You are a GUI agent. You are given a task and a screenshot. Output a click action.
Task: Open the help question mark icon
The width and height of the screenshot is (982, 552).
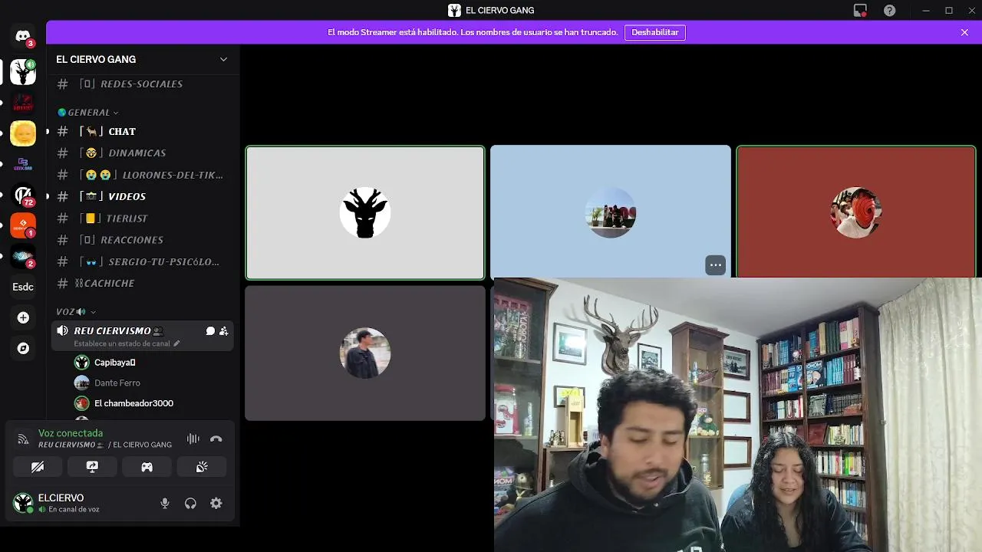click(890, 10)
